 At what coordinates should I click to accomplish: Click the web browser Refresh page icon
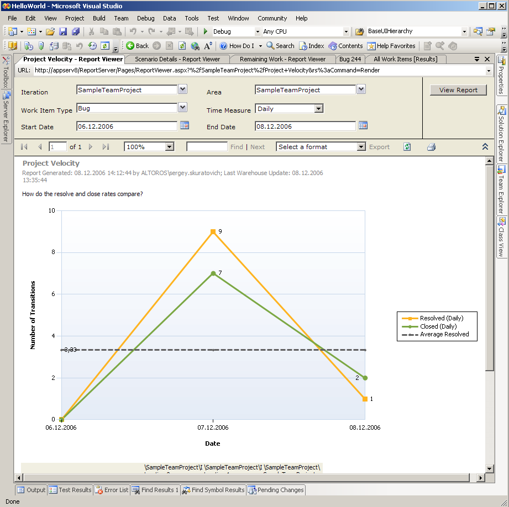pyautogui.click(x=182, y=46)
